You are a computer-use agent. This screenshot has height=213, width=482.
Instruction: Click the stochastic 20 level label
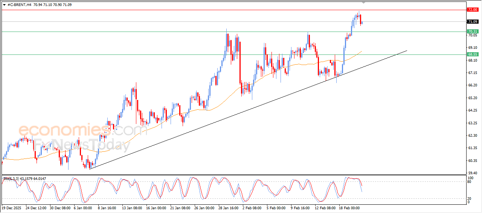(469, 198)
